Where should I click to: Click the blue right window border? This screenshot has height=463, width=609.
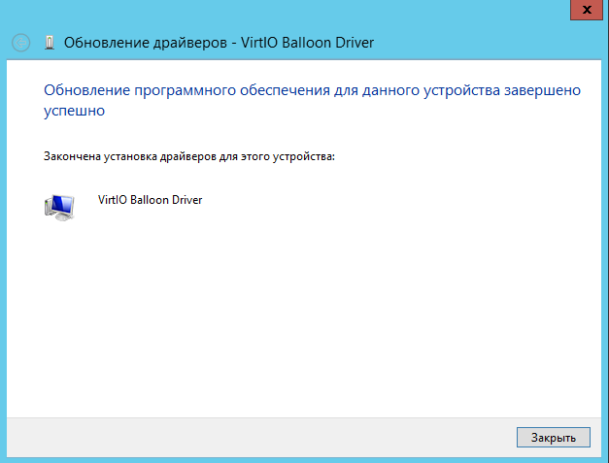(x=605, y=243)
